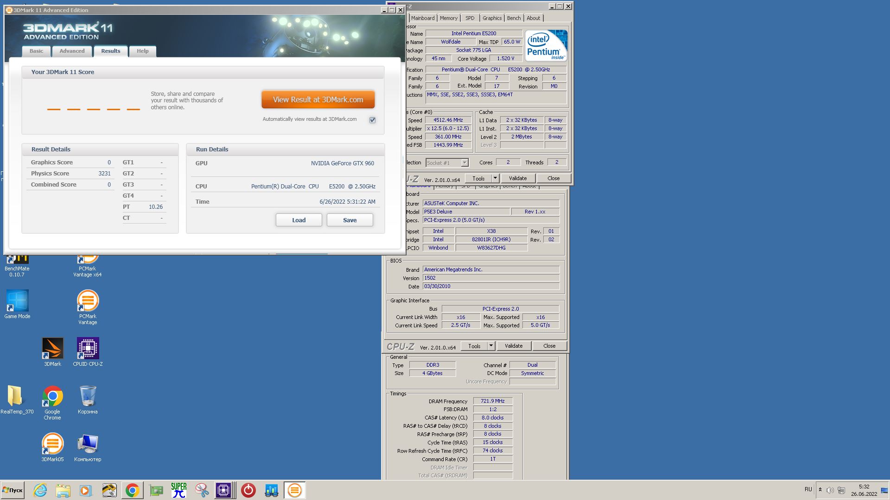The image size is (890, 500).
Task: Switch to Google Chrome in the taskbar
Action: click(x=132, y=490)
